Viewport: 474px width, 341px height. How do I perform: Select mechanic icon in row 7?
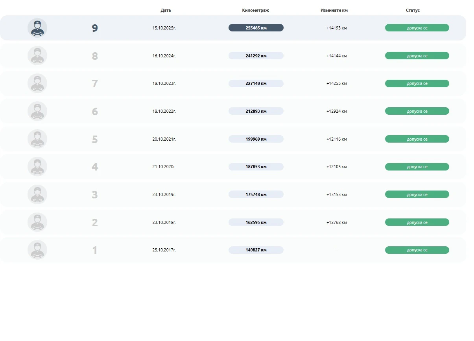point(37,83)
